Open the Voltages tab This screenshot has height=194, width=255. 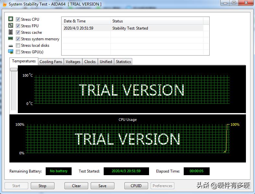point(73,62)
